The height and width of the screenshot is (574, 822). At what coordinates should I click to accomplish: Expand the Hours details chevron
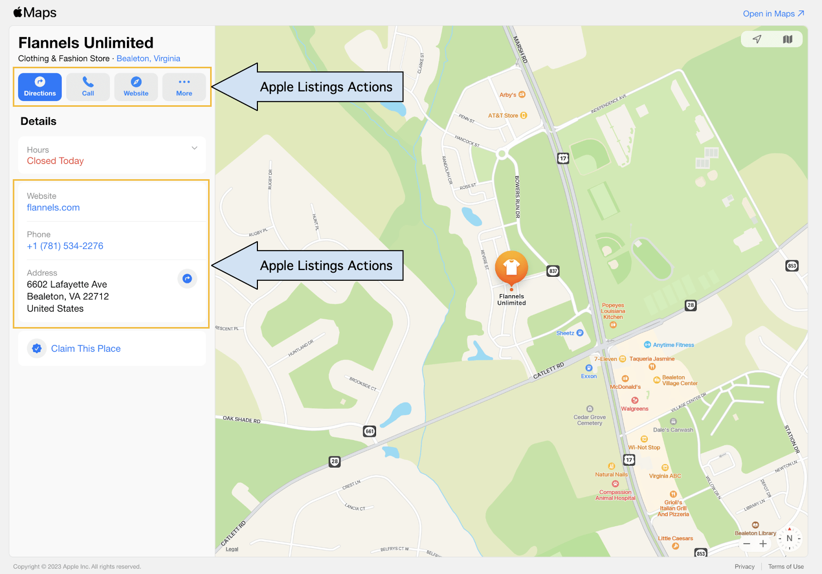click(x=195, y=148)
